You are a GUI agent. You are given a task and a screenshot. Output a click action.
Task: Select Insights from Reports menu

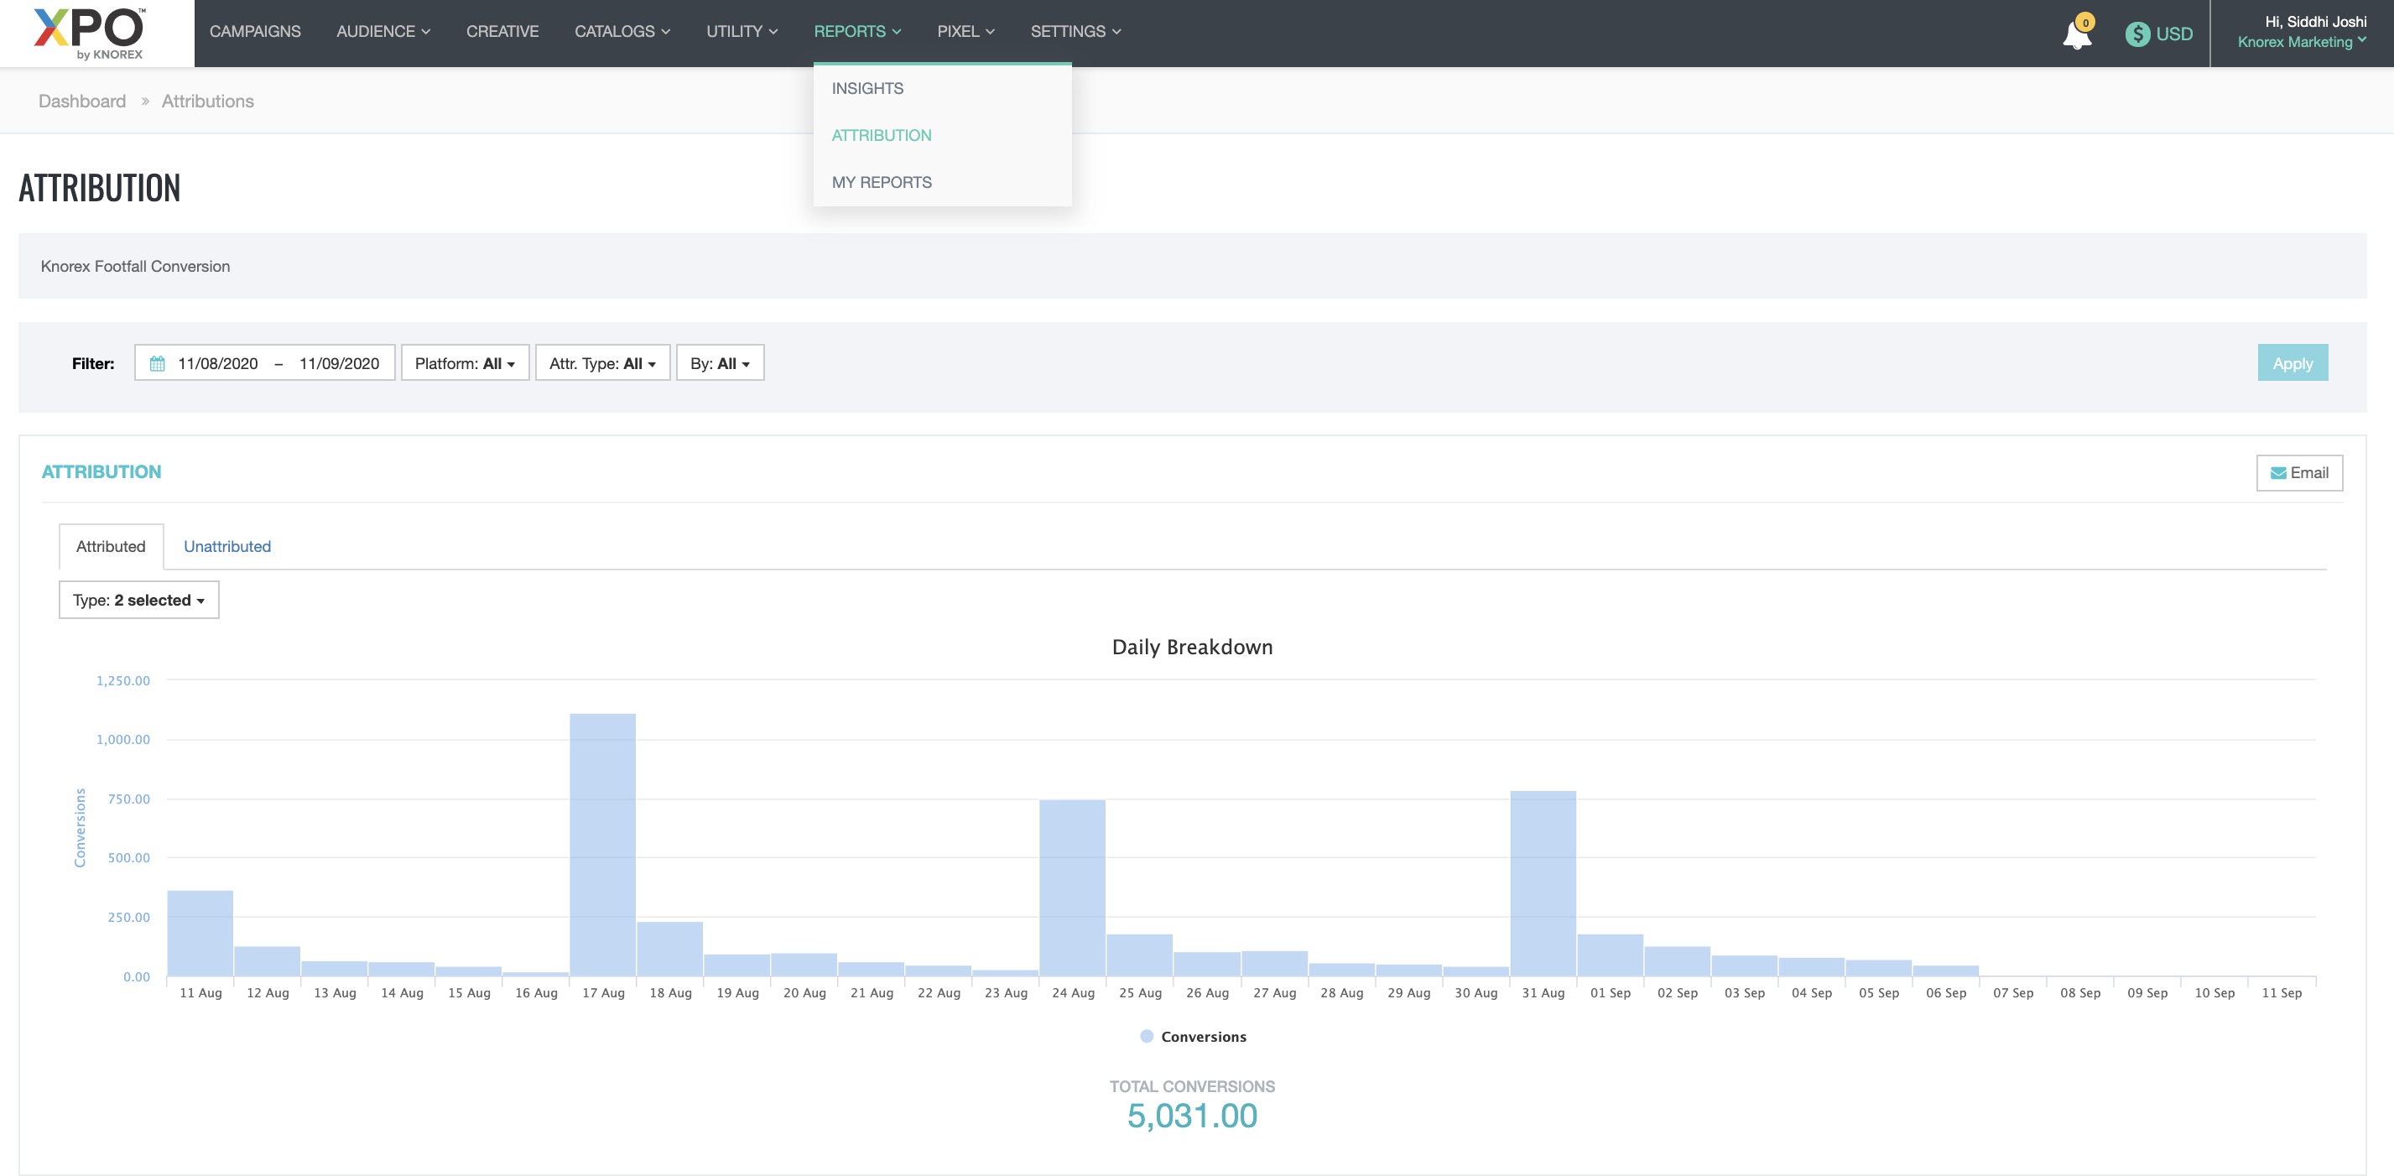[x=867, y=88]
